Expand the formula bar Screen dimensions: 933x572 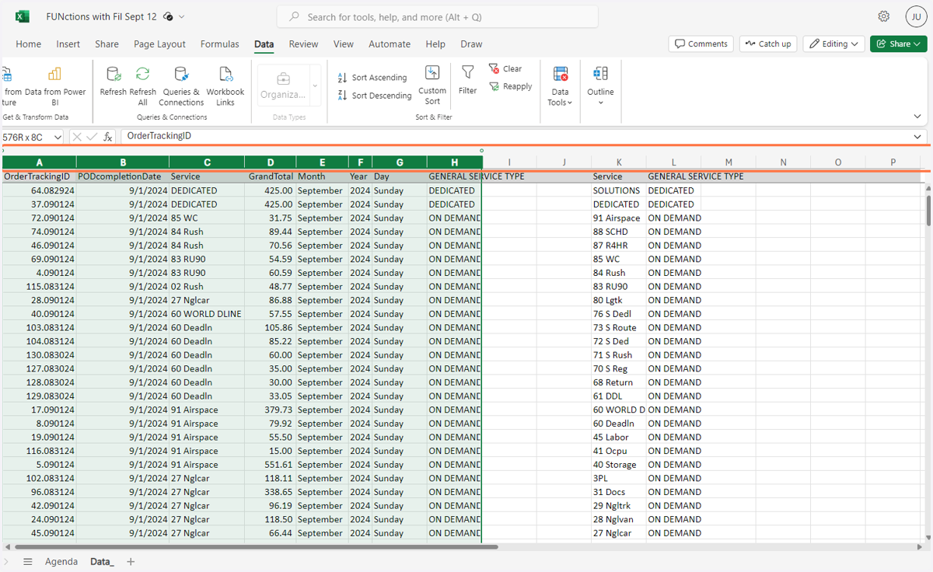tap(918, 137)
